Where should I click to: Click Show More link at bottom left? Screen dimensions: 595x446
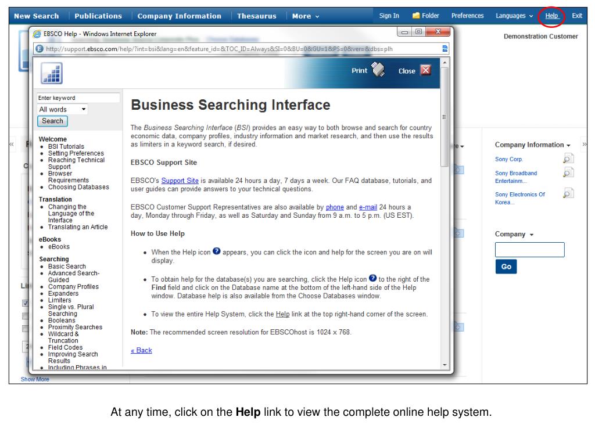pos(35,379)
